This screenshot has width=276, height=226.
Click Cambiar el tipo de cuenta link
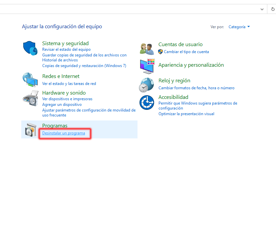(186, 52)
